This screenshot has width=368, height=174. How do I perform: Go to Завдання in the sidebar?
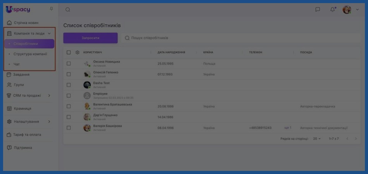pyautogui.click(x=22, y=75)
